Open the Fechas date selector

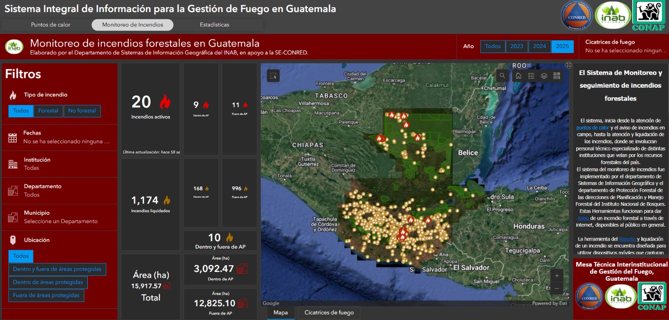click(59, 137)
